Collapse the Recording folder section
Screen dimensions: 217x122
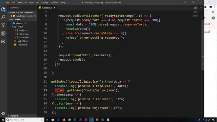(16, 20)
